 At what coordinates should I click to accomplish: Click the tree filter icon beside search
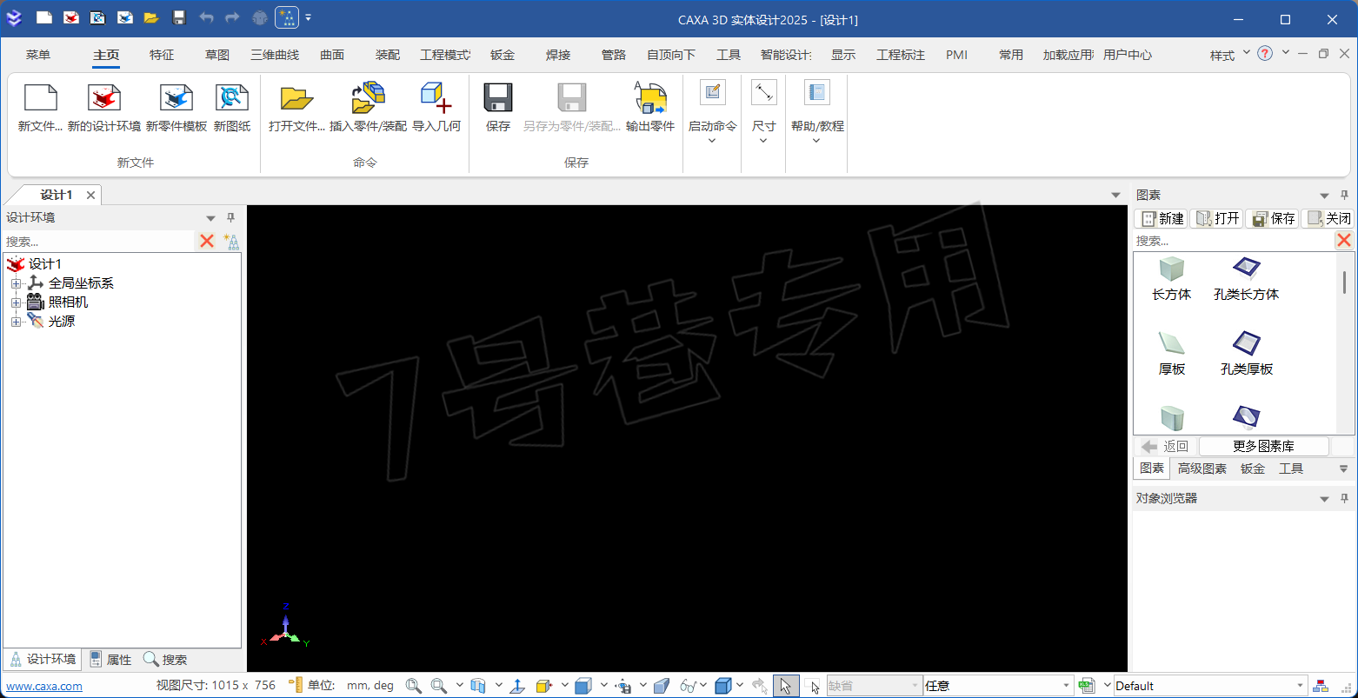coord(231,242)
